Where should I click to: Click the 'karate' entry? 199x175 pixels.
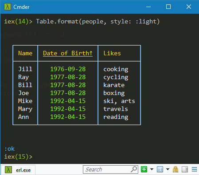pyautogui.click(x=114, y=85)
